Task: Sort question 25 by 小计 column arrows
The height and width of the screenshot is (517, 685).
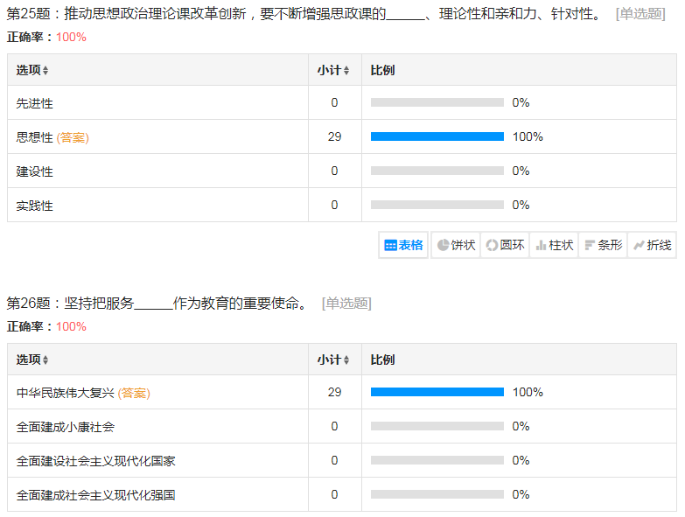Action: [x=346, y=71]
